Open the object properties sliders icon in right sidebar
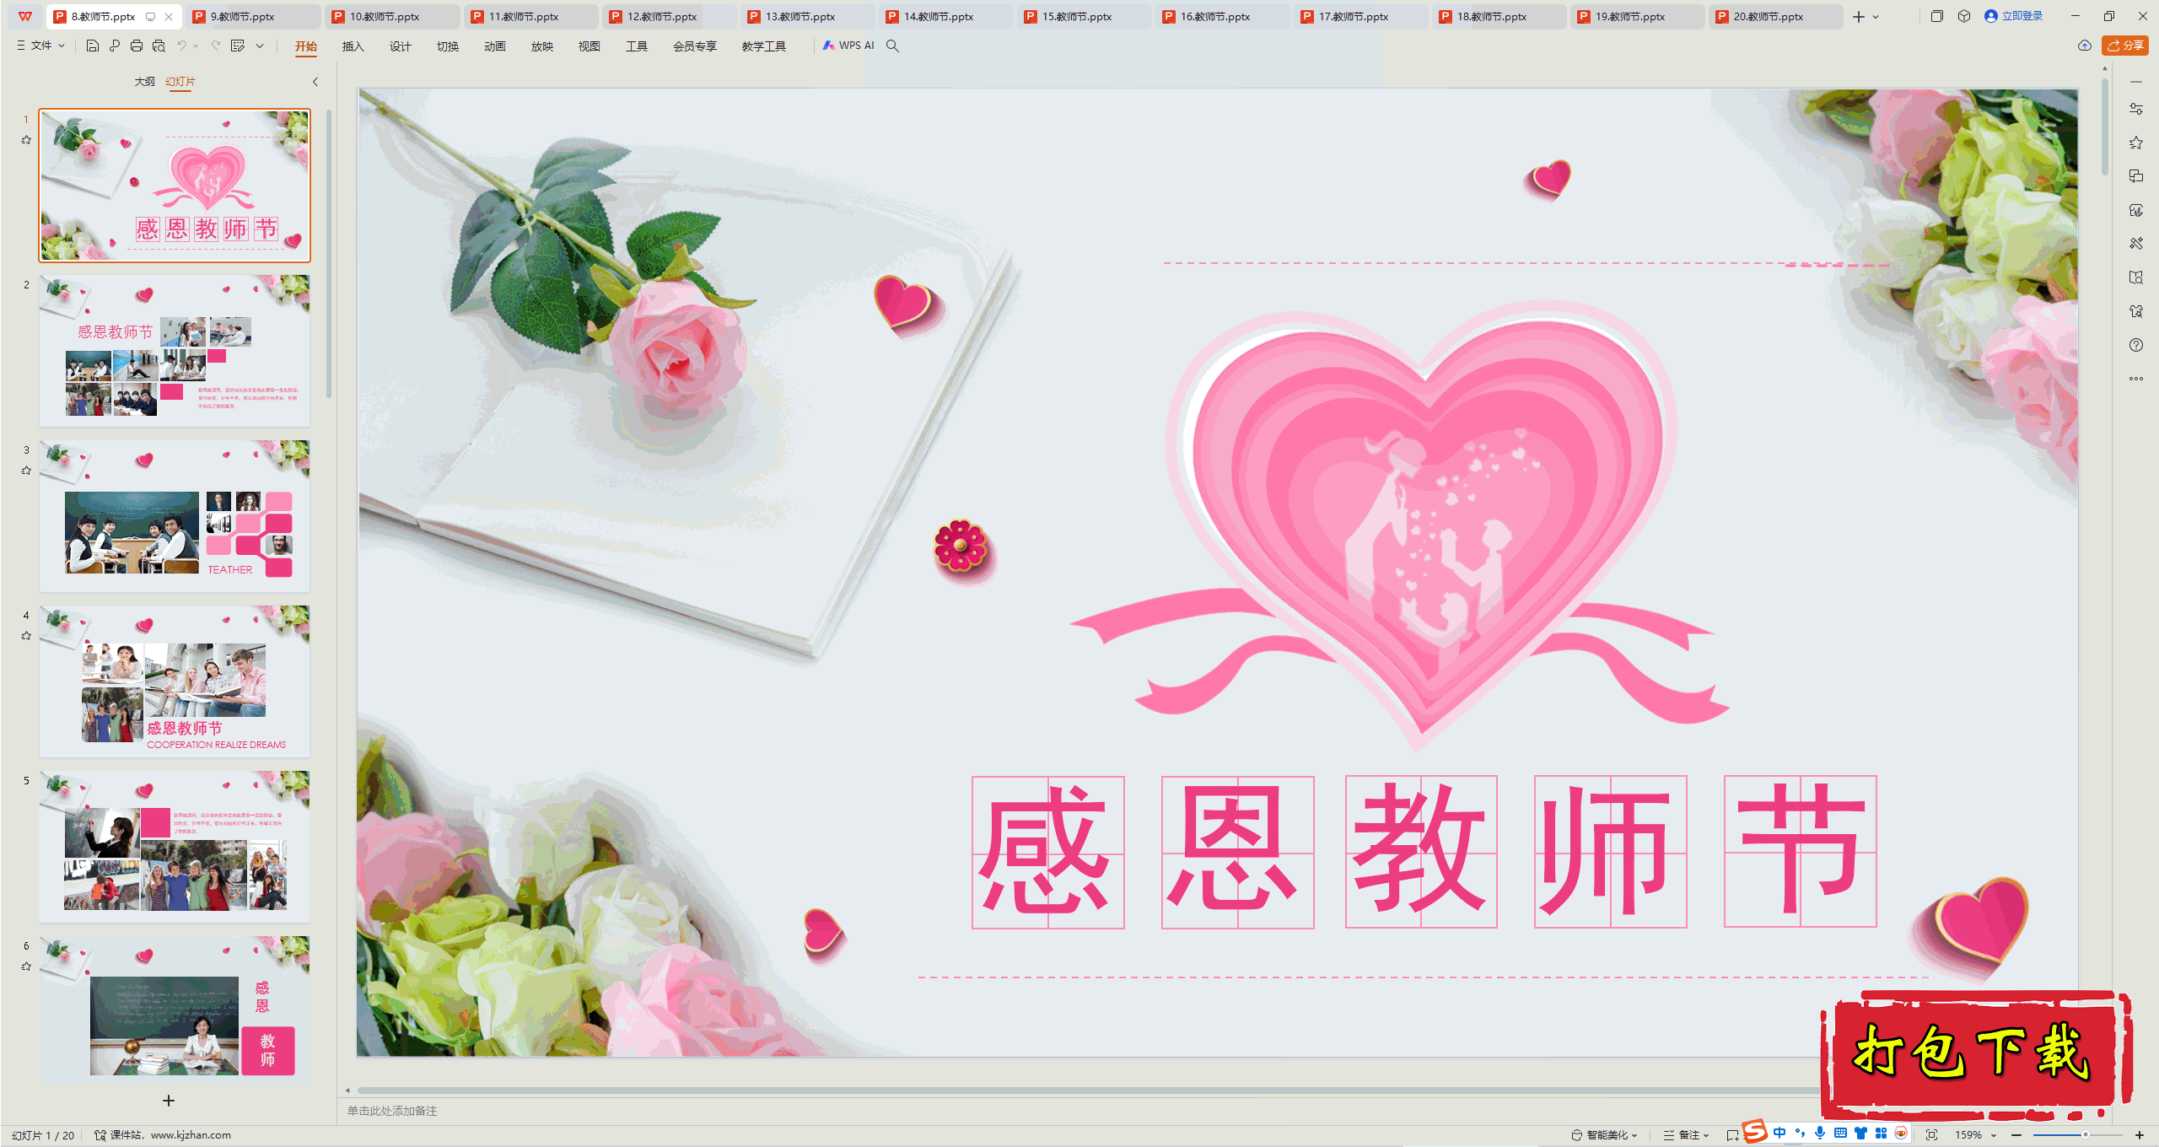 coord(2136,109)
